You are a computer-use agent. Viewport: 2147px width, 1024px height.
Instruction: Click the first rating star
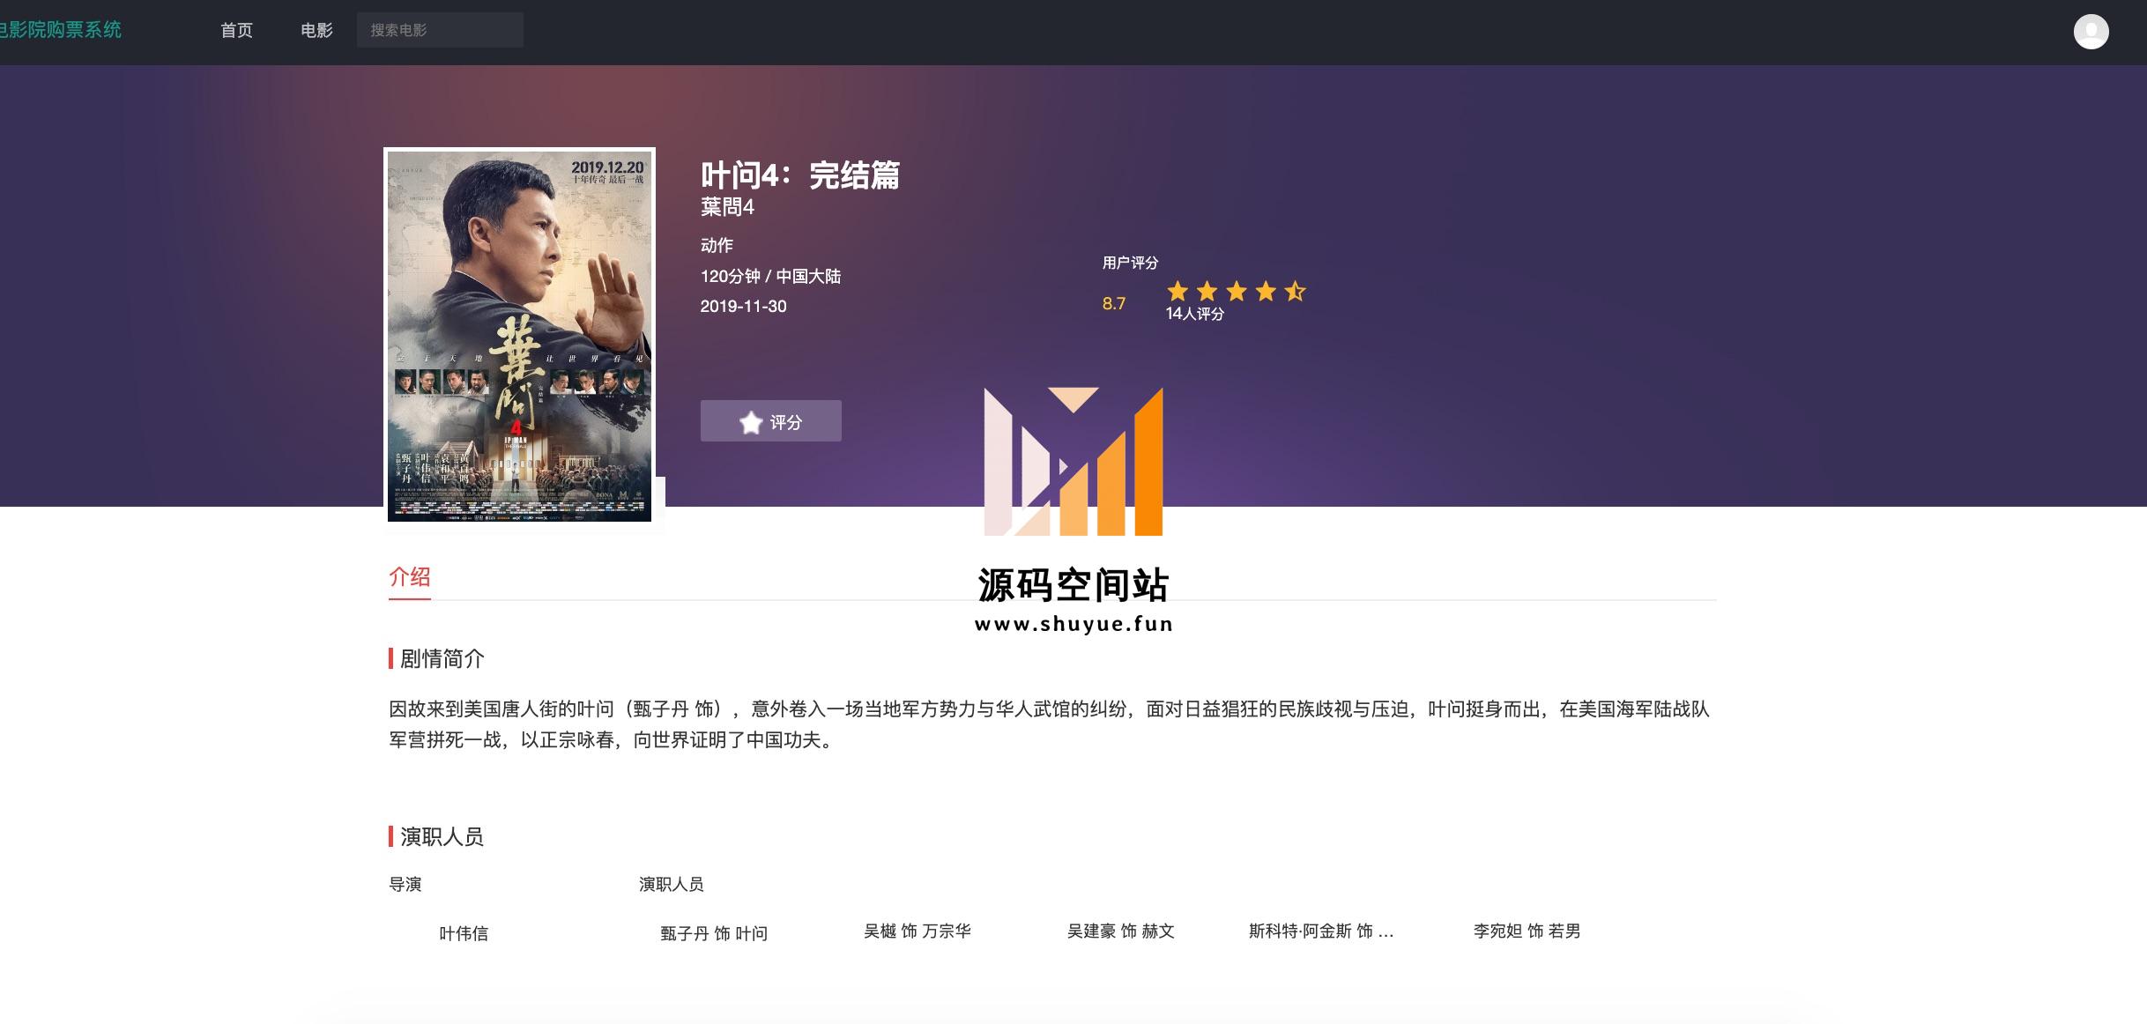point(1178,291)
